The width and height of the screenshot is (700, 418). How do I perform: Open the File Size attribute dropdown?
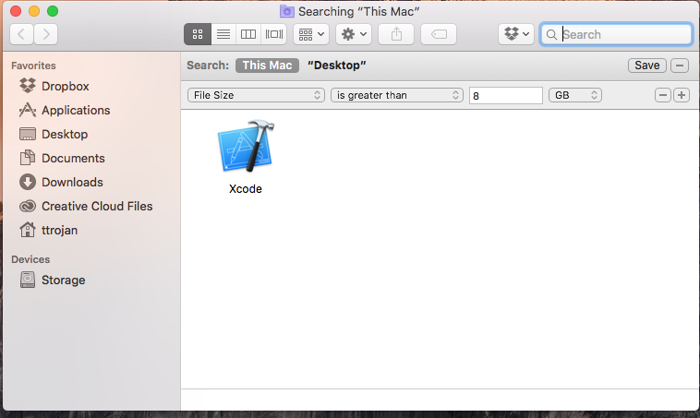(256, 95)
